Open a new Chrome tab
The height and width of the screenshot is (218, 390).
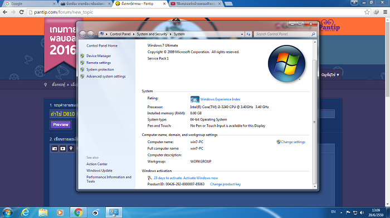point(228,4)
